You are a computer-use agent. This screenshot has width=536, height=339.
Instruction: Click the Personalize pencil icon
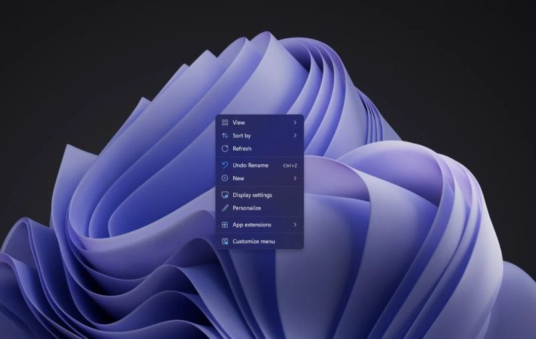[x=225, y=208]
